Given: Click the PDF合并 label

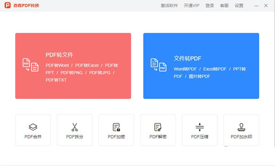Looking at the screenshot, I should coord(33,137).
